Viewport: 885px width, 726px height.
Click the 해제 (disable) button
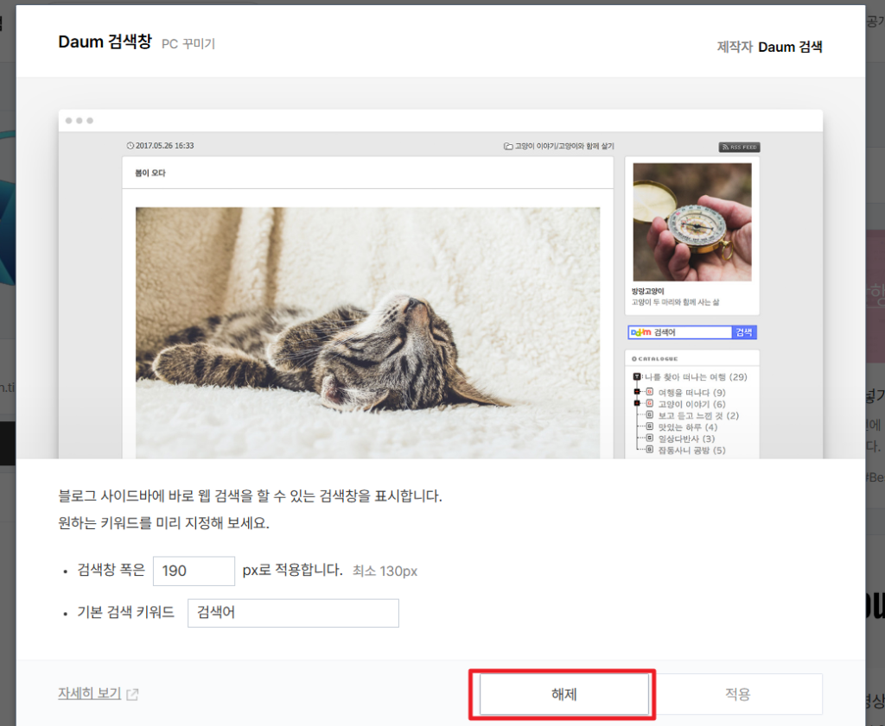(x=563, y=694)
